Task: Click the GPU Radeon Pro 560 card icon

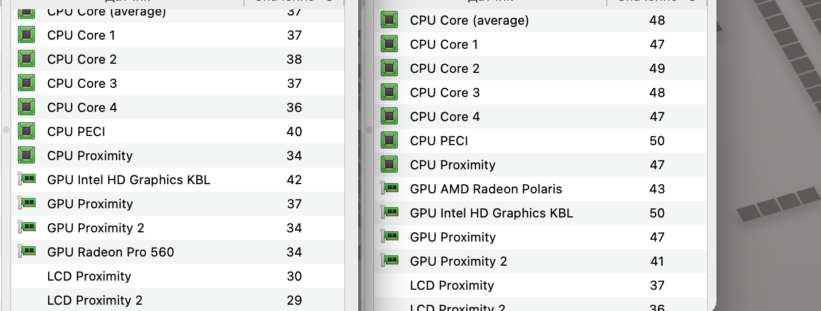Action: click(x=26, y=252)
